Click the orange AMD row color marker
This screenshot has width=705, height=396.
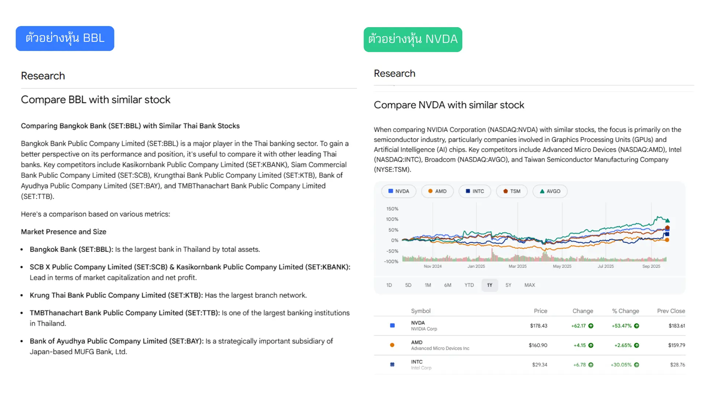click(x=392, y=345)
